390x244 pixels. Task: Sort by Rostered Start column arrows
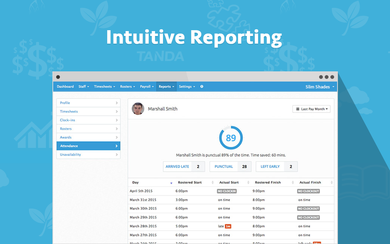point(212,183)
